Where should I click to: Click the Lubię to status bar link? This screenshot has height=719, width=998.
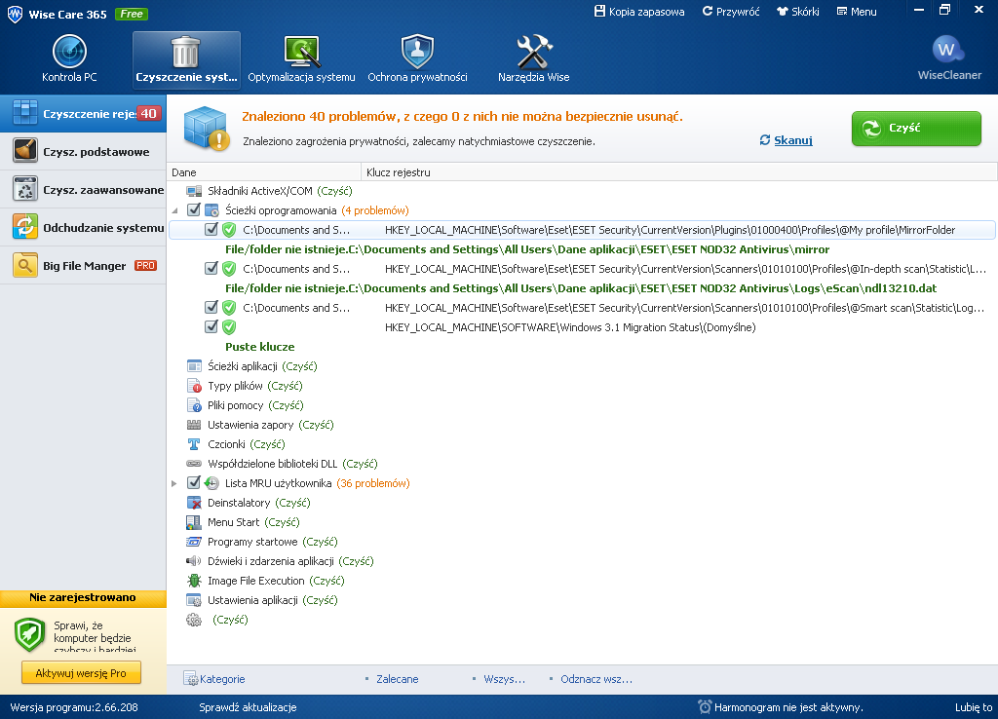click(x=974, y=707)
